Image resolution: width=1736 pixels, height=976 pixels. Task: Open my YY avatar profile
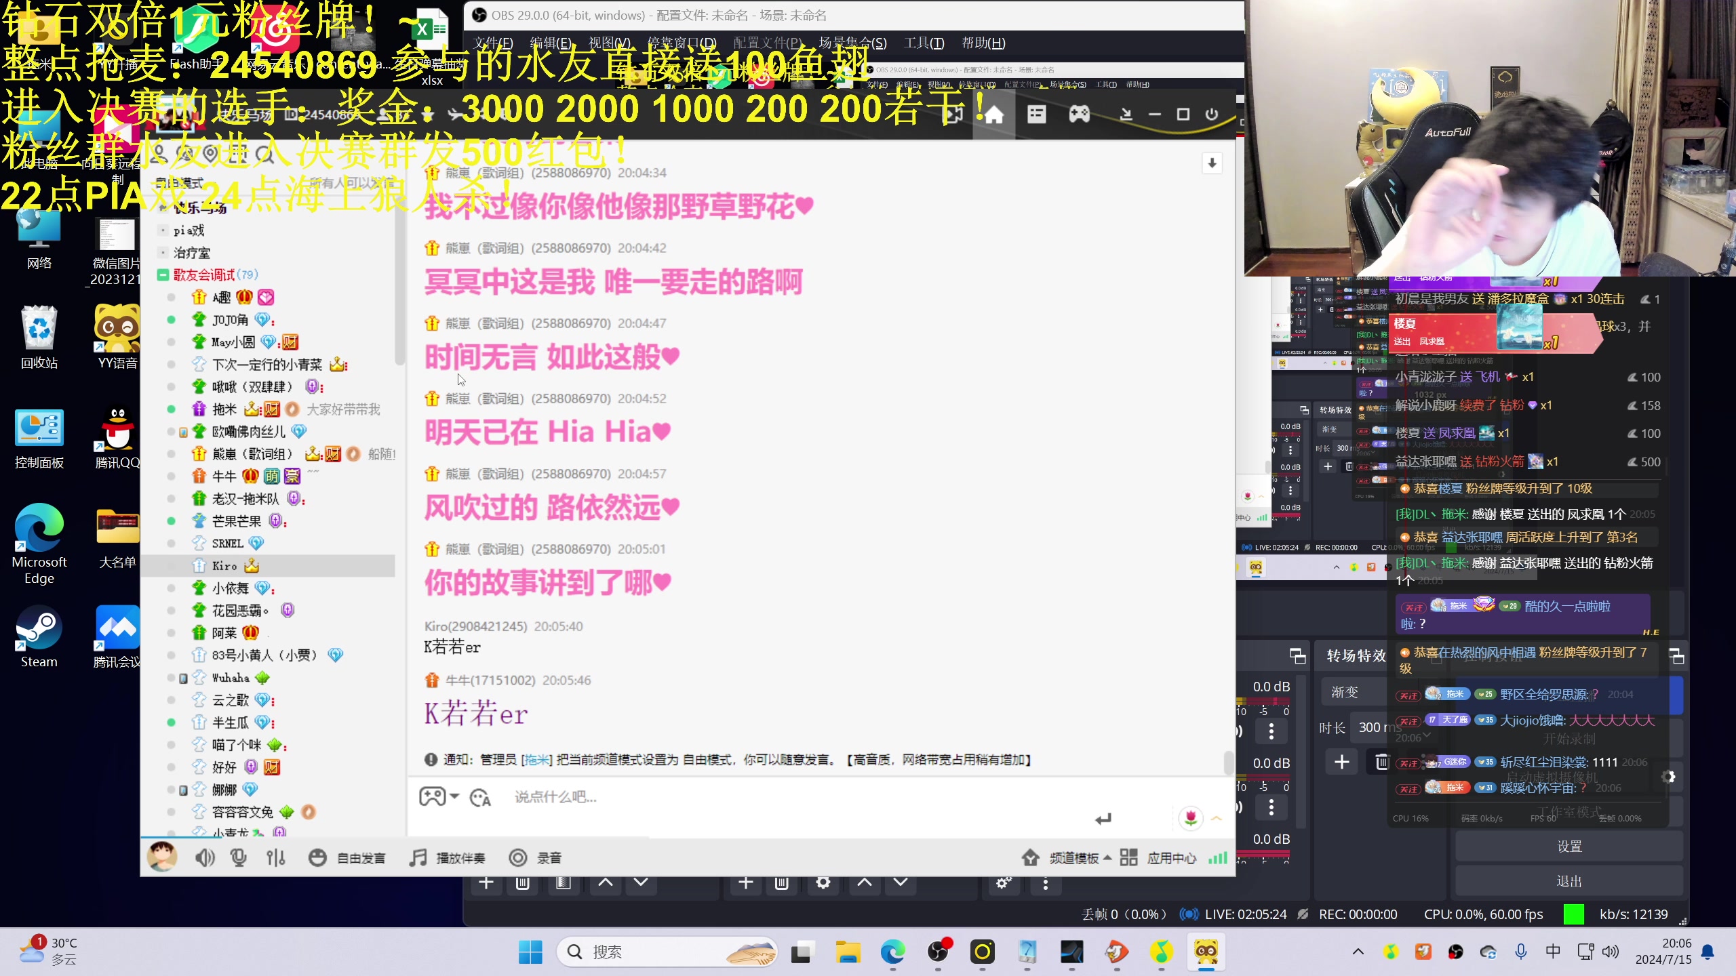click(x=162, y=857)
